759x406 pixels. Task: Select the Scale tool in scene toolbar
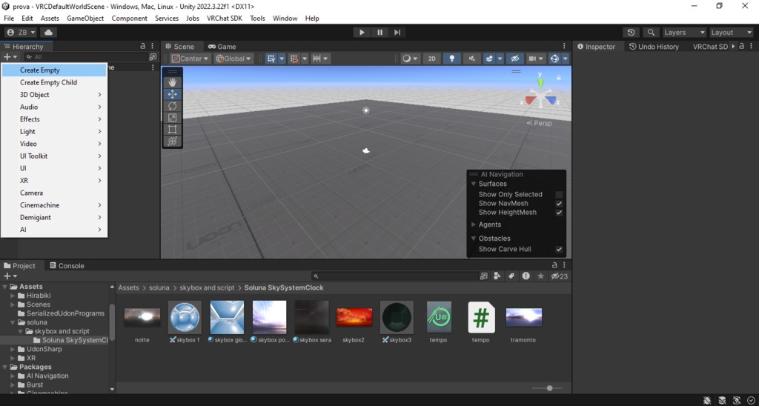pos(172,118)
